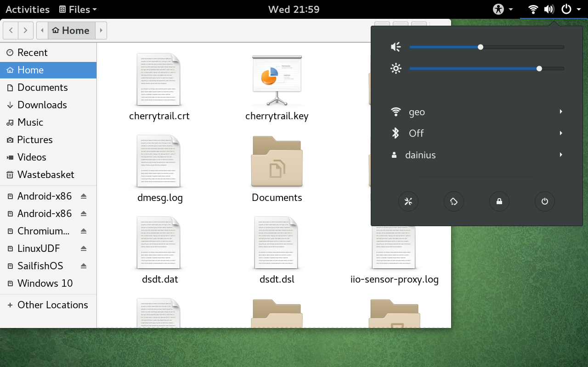Select Downloads in the sidebar
Viewport: 588px width, 367px height.
(42, 105)
